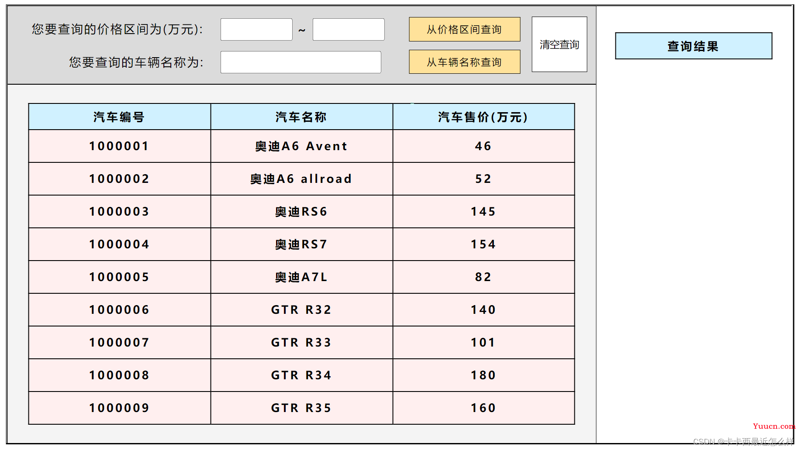Click the price 101 cell
The height and width of the screenshot is (450, 801).
(484, 343)
